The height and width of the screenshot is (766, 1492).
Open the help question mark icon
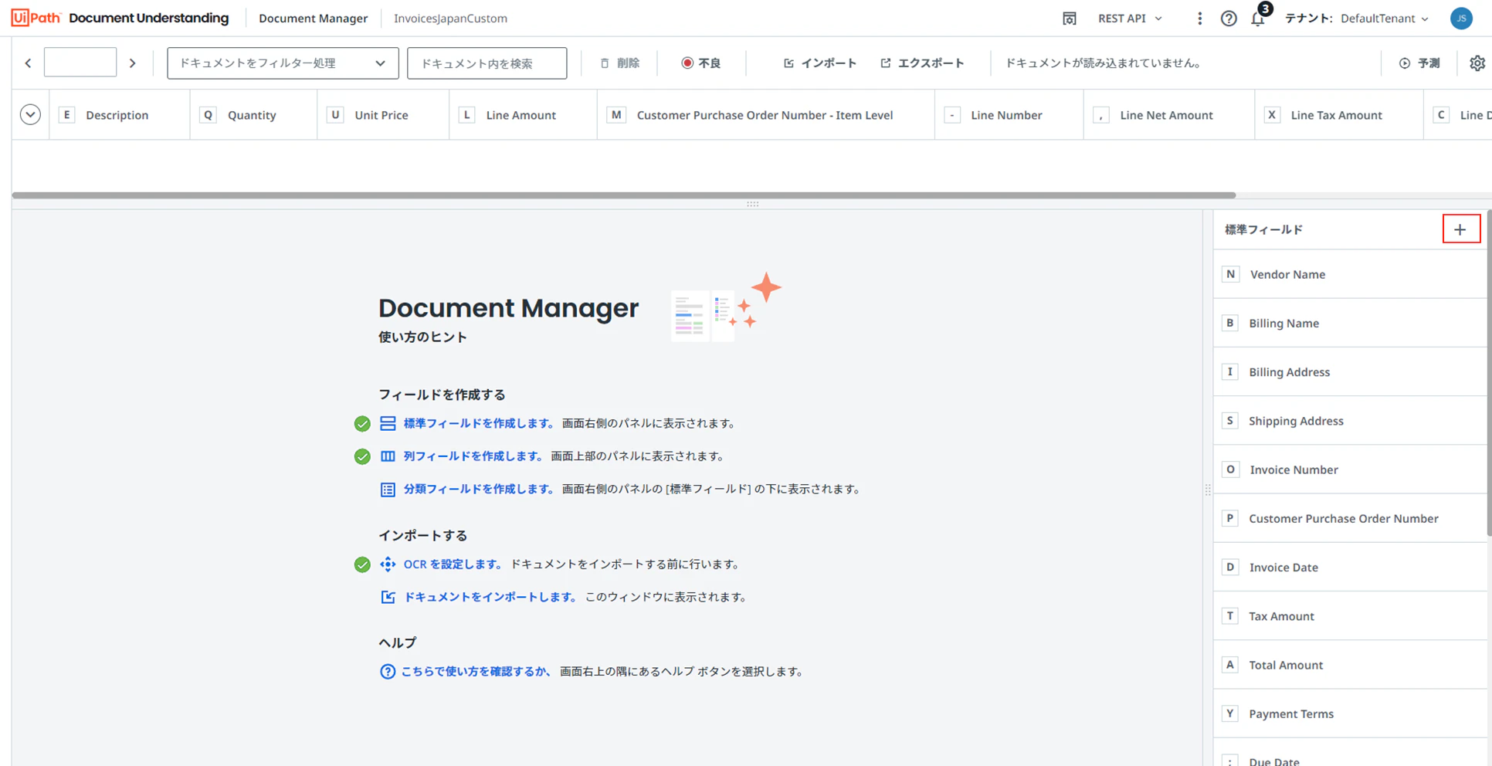coord(1229,19)
